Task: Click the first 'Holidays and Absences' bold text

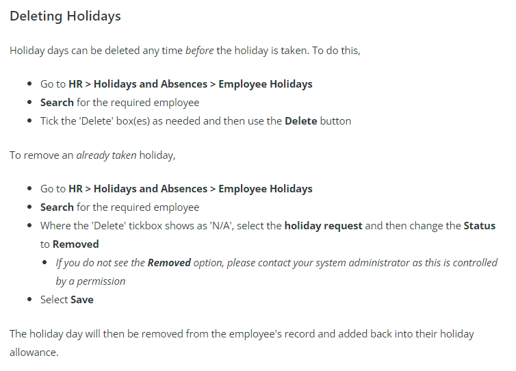Action: tap(151, 84)
